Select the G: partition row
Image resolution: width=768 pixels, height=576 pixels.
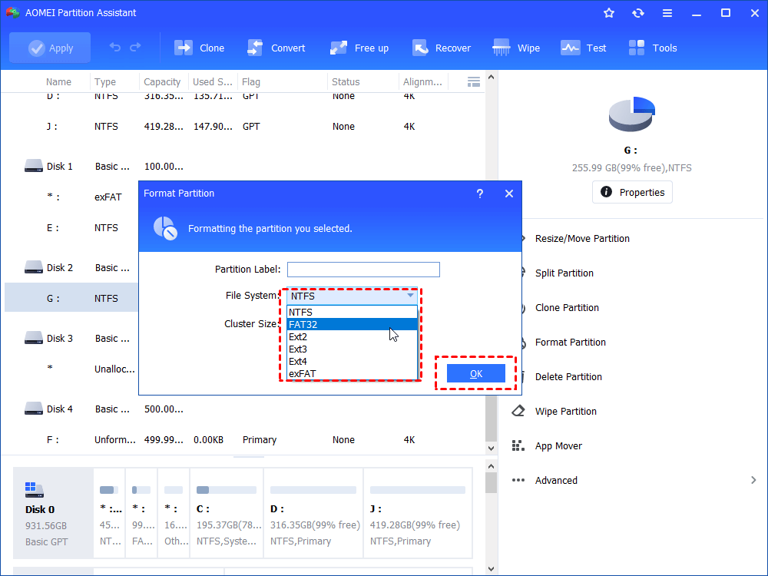tap(71, 298)
